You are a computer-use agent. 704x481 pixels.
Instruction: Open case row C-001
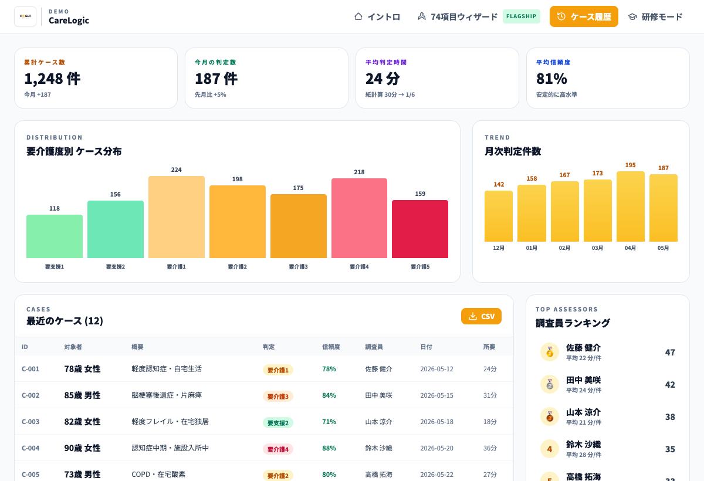[264, 369]
